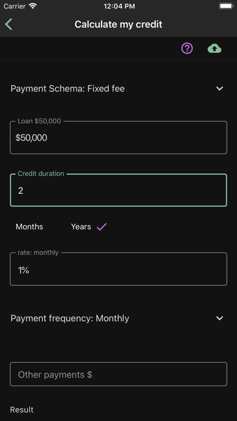The width and height of the screenshot is (237, 421).
Task: Tap the battery icon in status bar
Action: tap(226, 6)
